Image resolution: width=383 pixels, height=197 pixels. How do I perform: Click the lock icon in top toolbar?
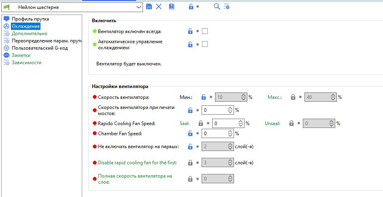191,6
